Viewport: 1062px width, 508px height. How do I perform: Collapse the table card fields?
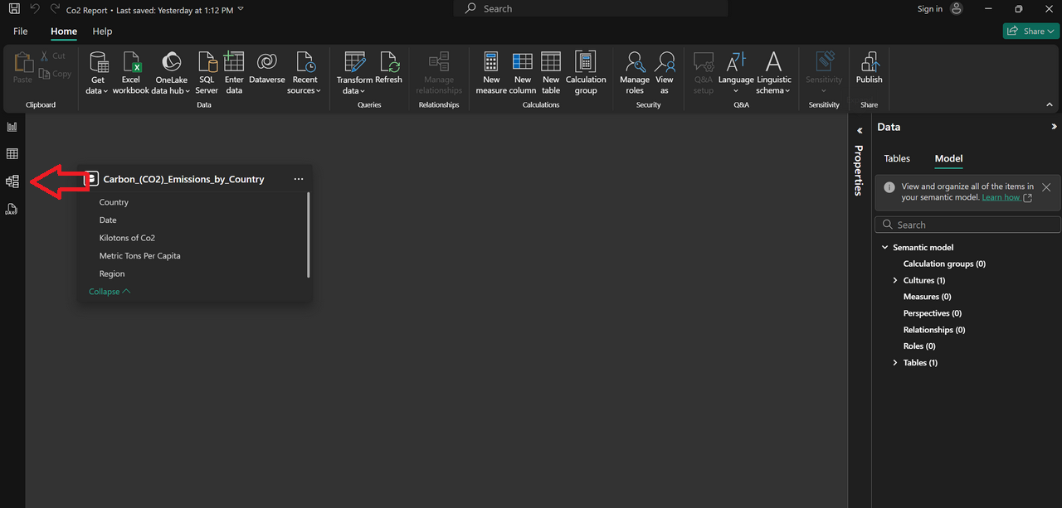(x=110, y=292)
